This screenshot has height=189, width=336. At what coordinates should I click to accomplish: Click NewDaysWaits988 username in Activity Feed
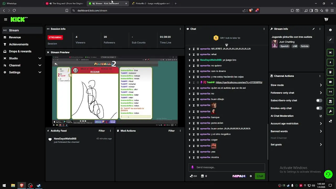65,139
